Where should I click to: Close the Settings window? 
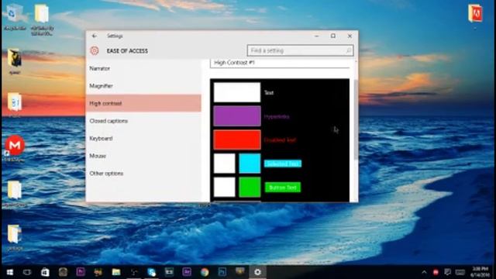coord(350,36)
